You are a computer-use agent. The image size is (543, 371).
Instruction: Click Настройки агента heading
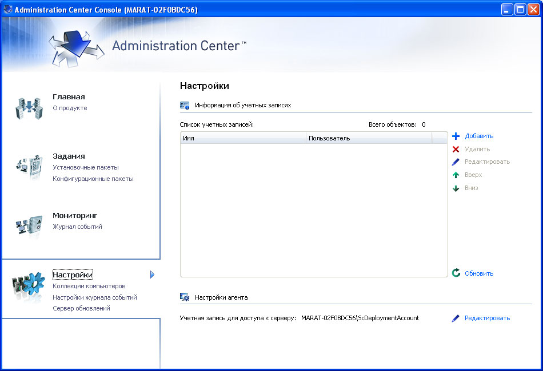221,297
